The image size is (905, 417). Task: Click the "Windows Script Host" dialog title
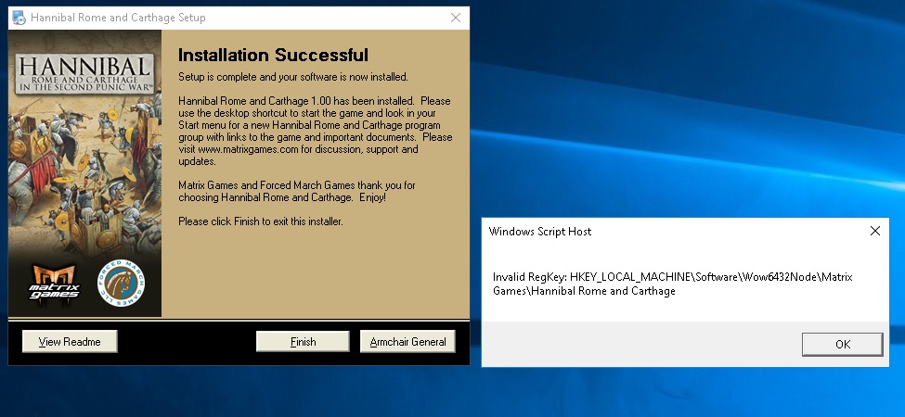(x=539, y=232)
